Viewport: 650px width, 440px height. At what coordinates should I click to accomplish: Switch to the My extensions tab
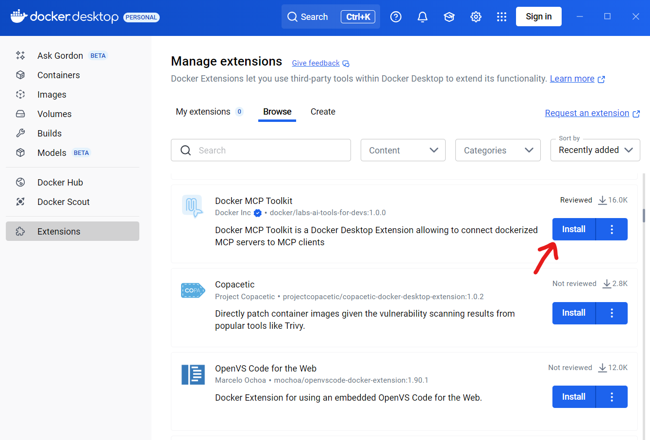(210, 112)
